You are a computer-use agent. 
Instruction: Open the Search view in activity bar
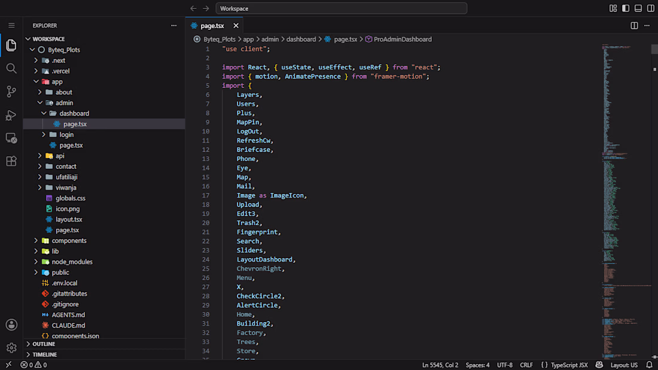point(11,68)
